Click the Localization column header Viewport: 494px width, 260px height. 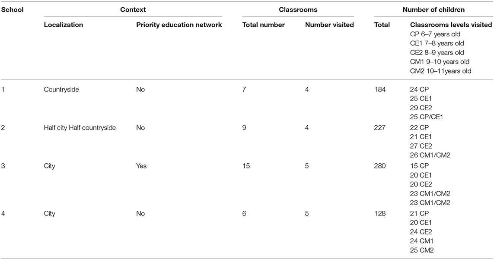pyautogui.click(x=64, y=25)
